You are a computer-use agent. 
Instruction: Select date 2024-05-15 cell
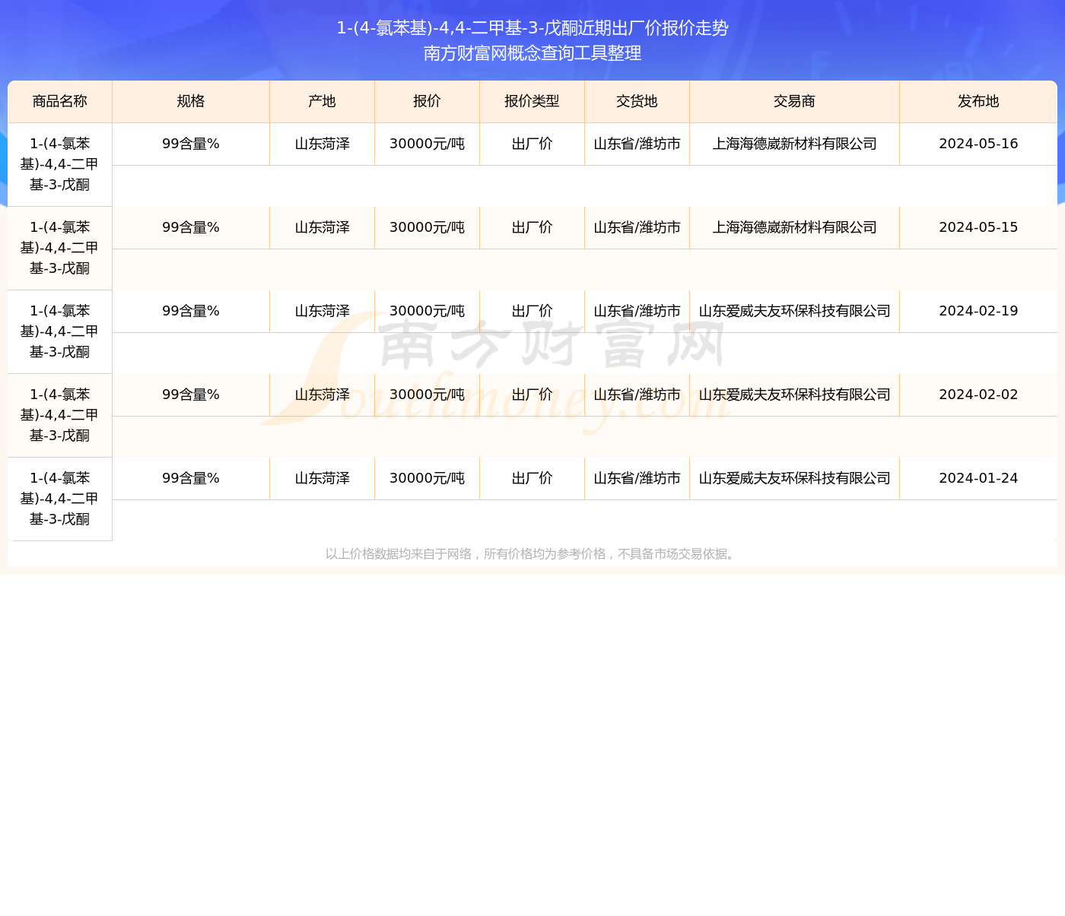click(978, 227)
